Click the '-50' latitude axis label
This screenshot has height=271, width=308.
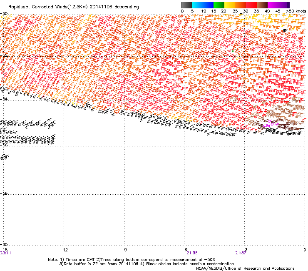[x=4, y=14]
